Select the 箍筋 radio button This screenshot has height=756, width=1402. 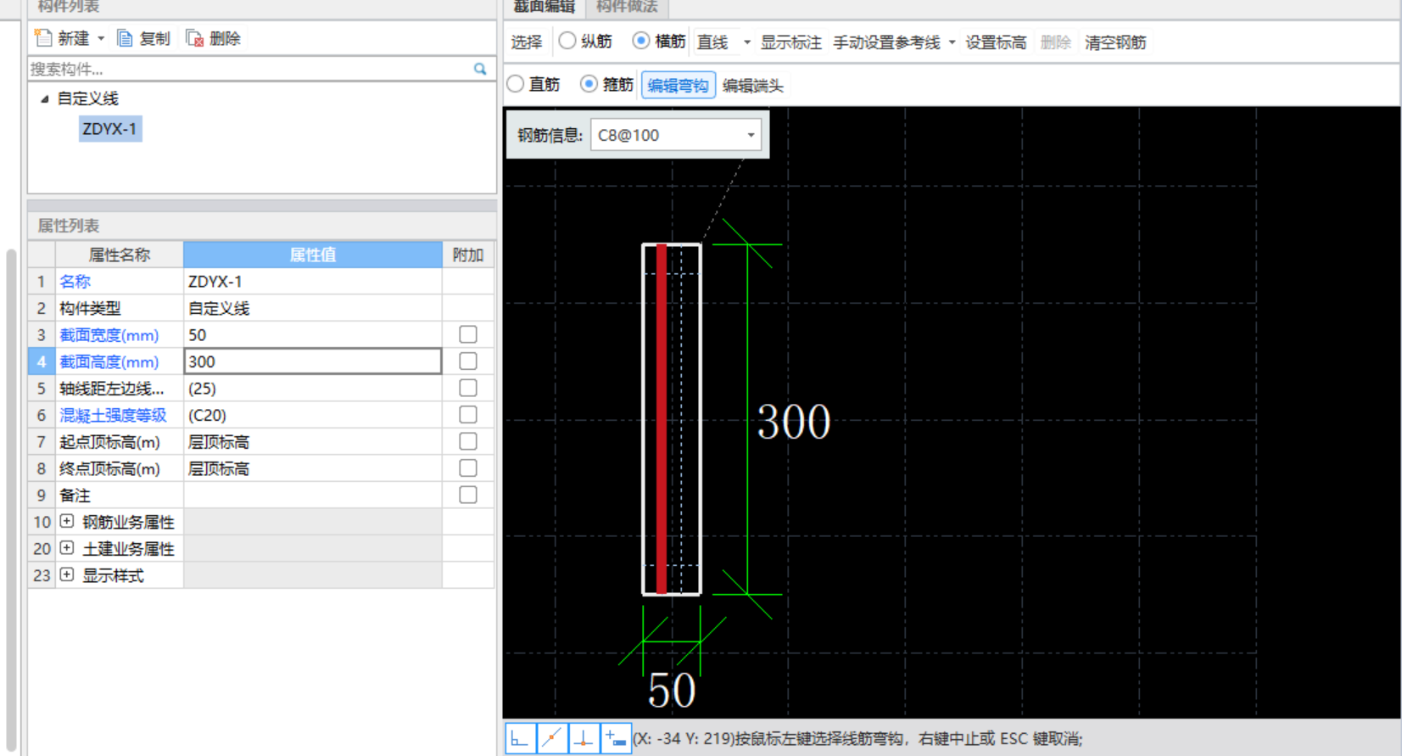pyautogui.click(x=589, y=84)
